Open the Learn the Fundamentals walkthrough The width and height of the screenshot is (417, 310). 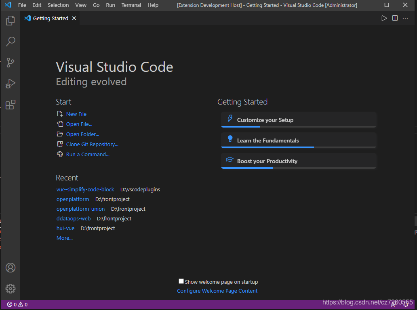(298, 140)
